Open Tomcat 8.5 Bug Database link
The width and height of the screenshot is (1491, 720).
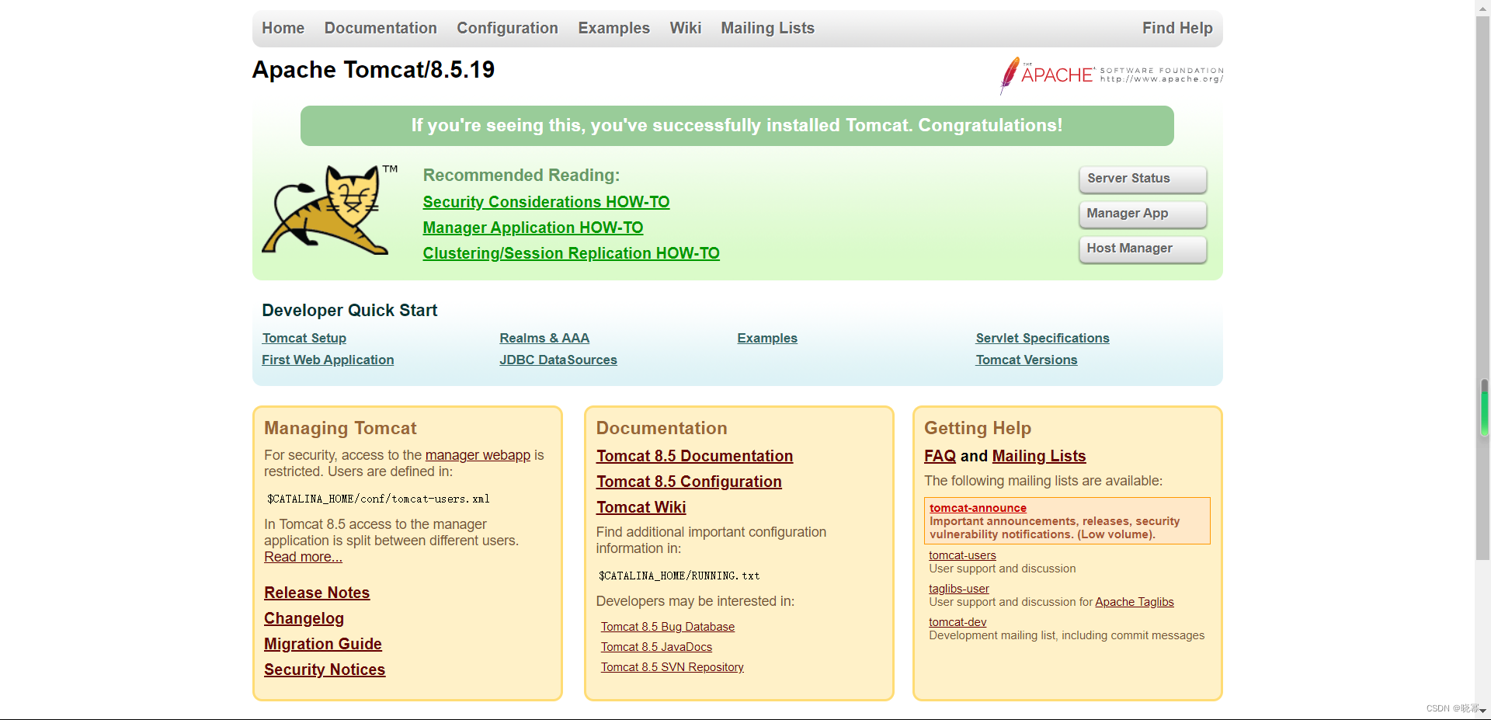pyautogui.click(x=668, y=627)
